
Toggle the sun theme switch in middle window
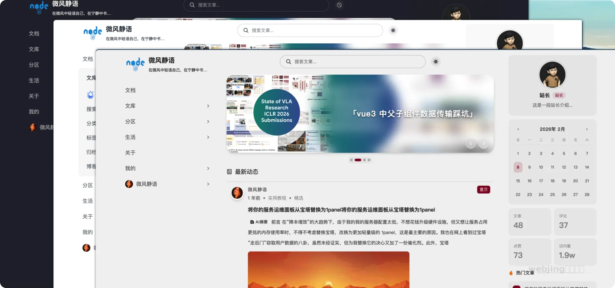click(x=393, y=30)
